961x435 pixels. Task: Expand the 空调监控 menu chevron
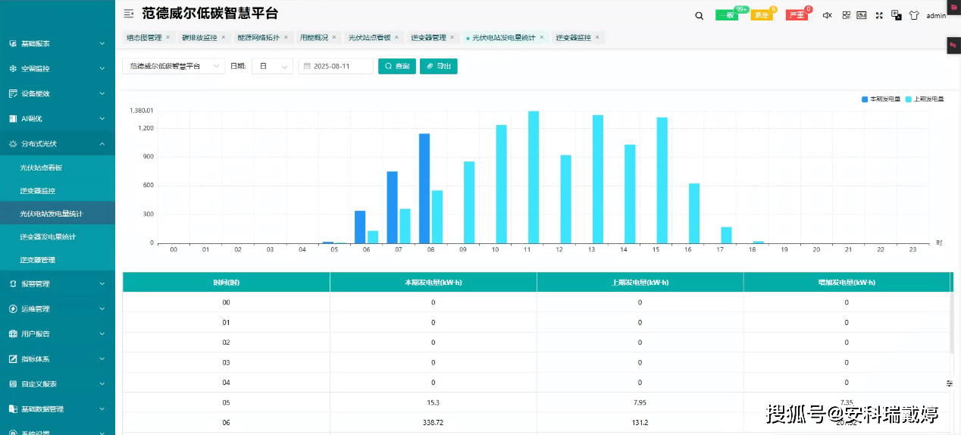pos(102,68)
